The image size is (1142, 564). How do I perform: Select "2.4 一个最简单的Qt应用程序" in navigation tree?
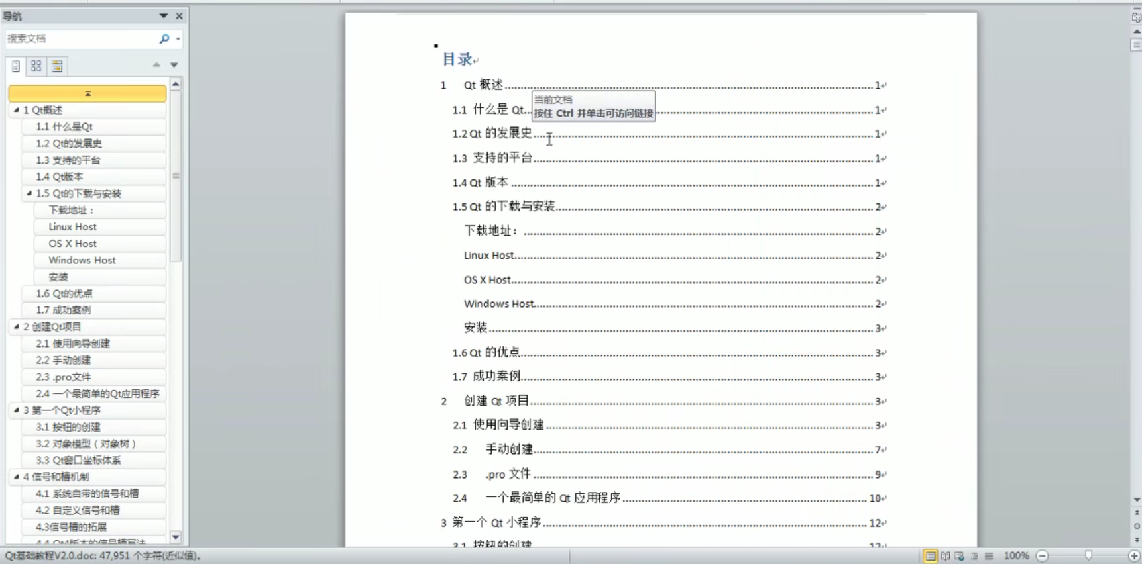pos(93,393)
